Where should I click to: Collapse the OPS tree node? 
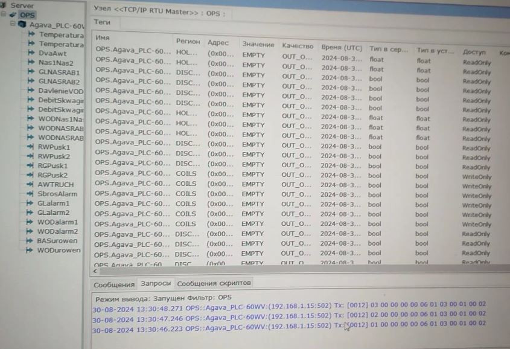4,15
